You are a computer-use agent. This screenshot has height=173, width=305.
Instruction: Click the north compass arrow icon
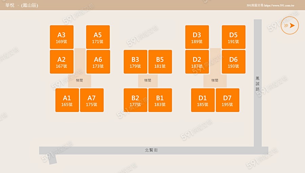tap(290, 25)
